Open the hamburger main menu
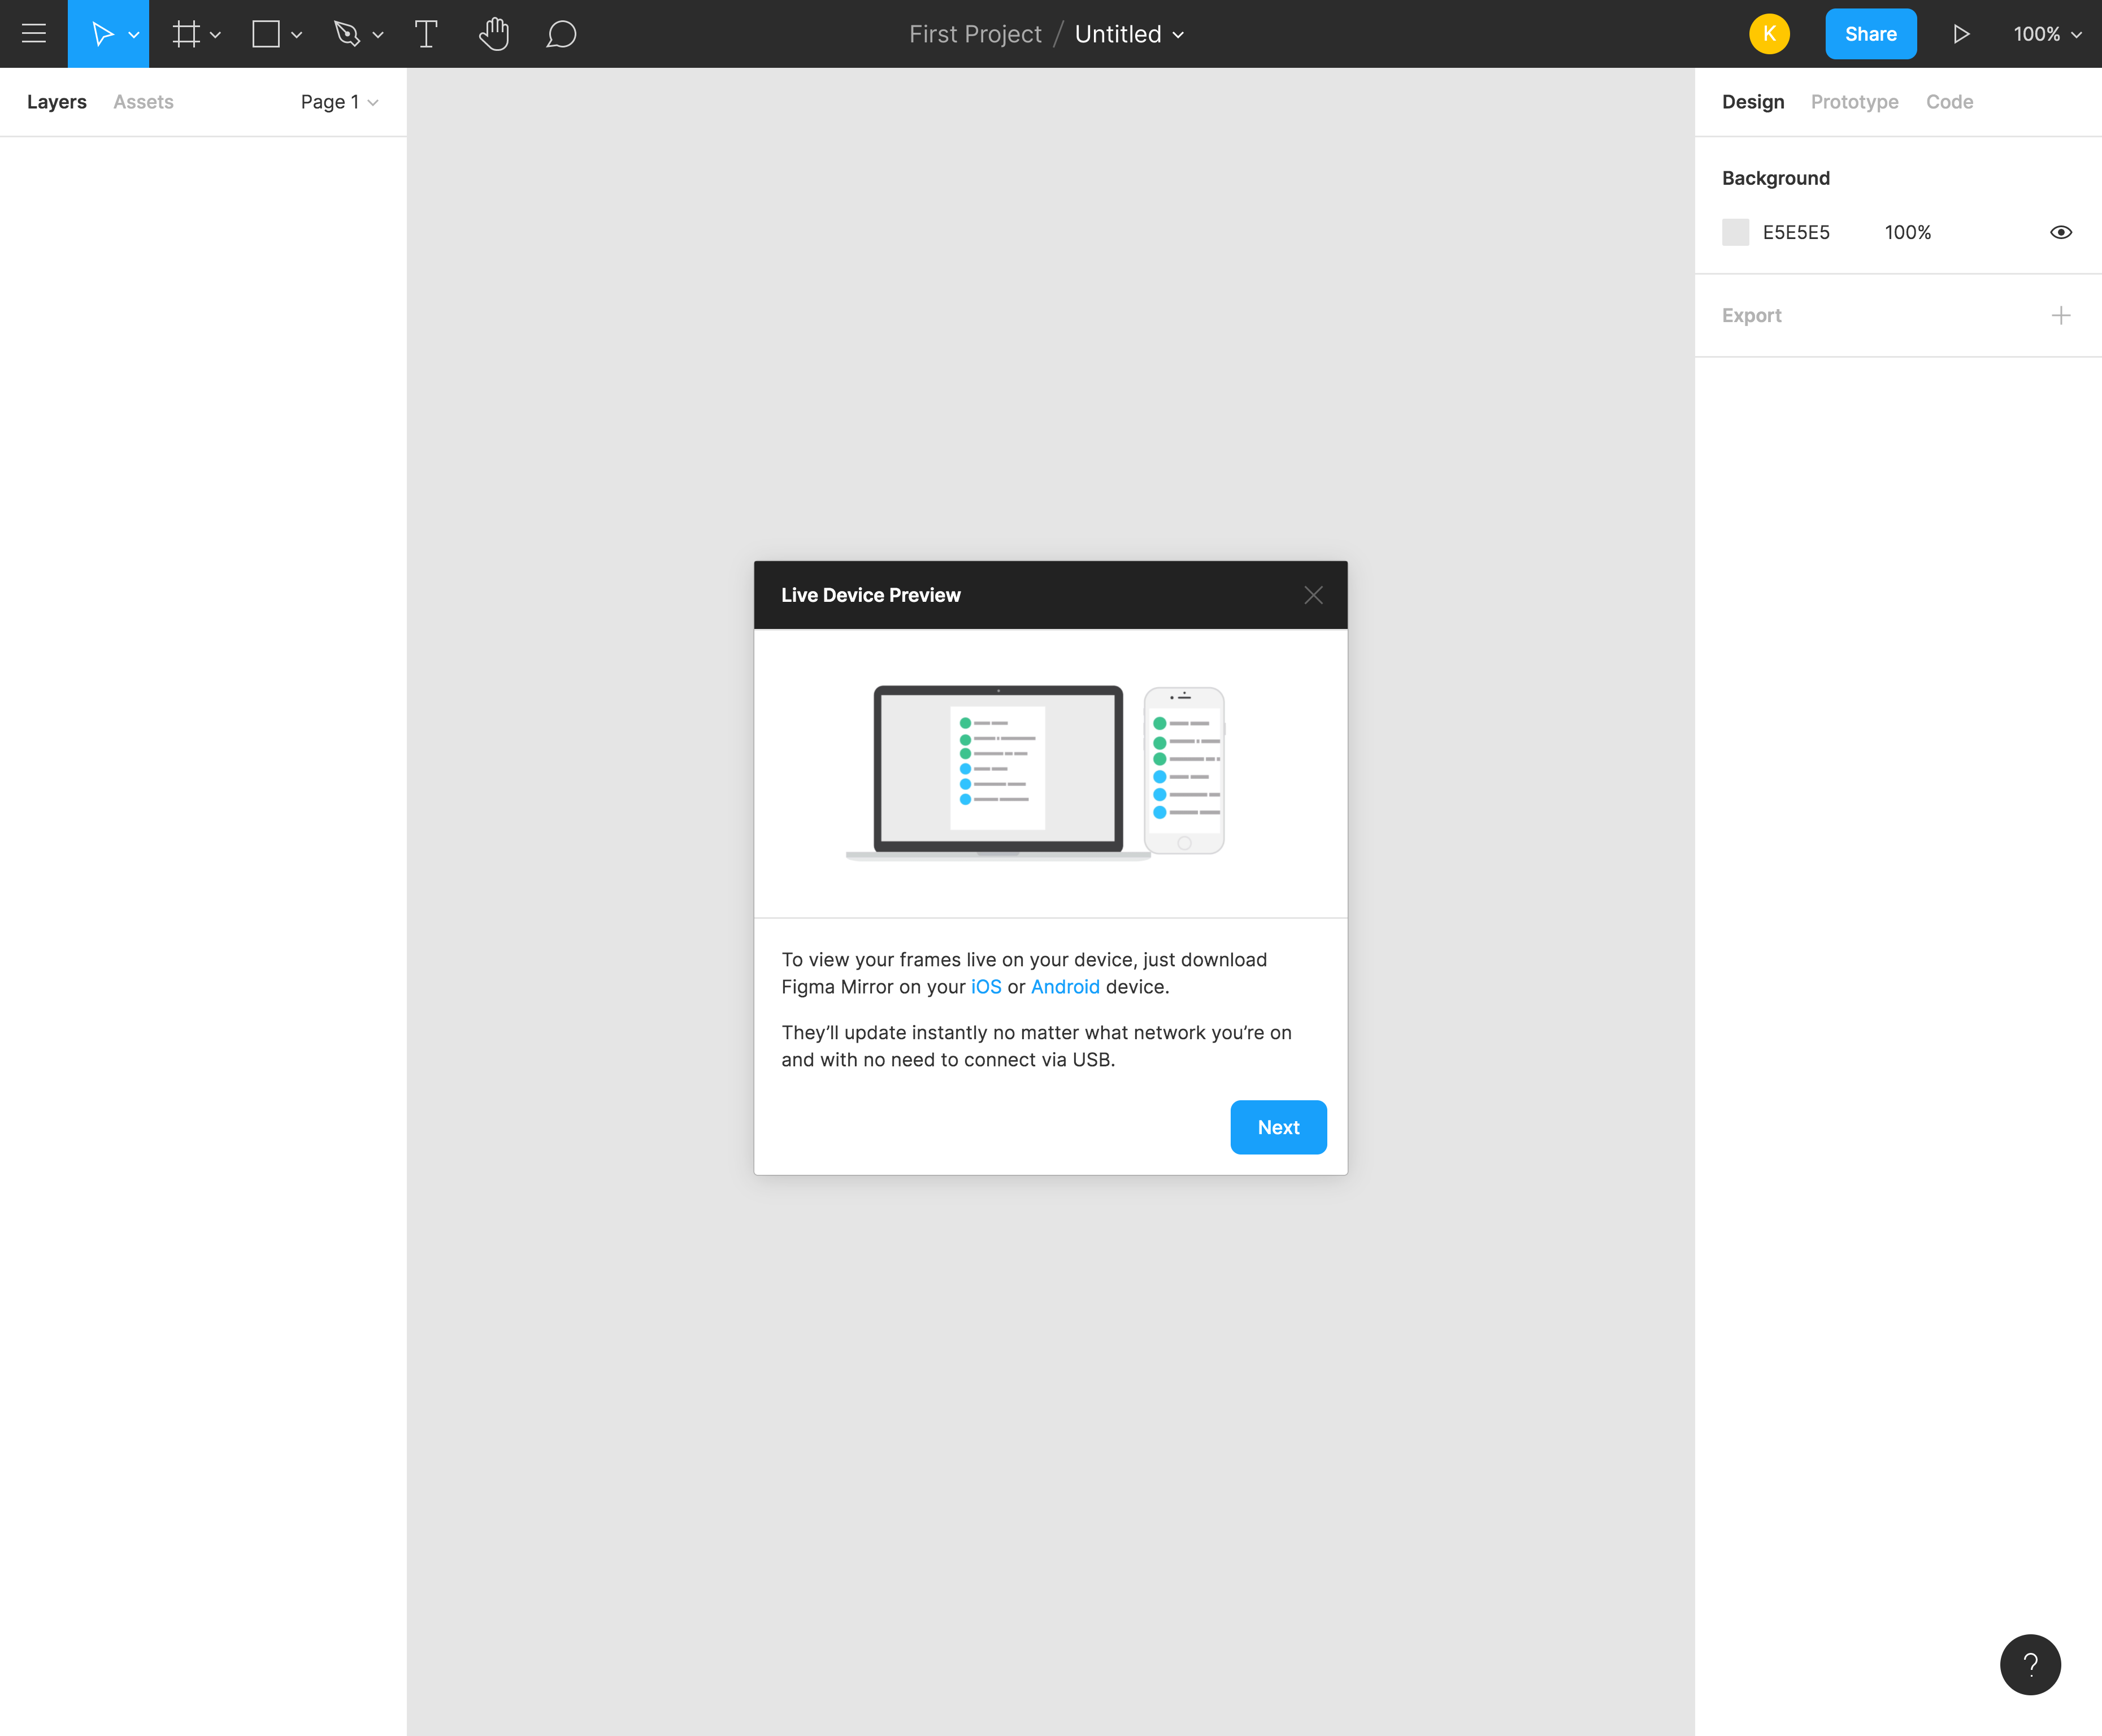Image resolution: width=2102 pixels, height=1736 pixels. pyautogui.click(x=34, y=34)
